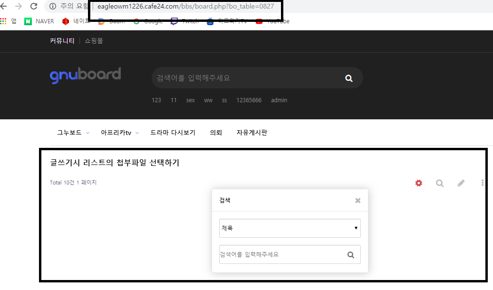The image size is (493, 290).
Task: Click the gnuboard logo
Action: [x=85, y=76]
